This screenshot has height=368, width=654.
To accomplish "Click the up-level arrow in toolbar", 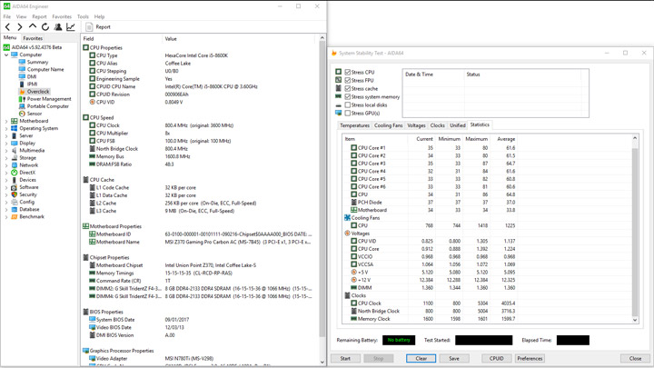I will 32,26.
